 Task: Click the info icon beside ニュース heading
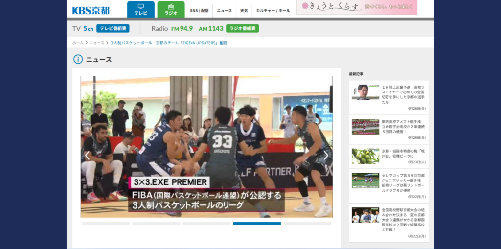point(78,59)
